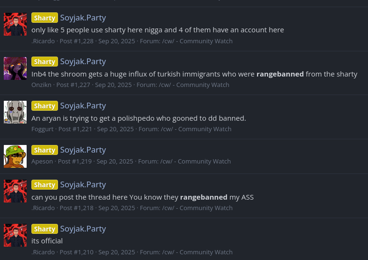Image resolution: width=368 pixels, height=260 pixels.
Task: Open Soyjak.Party title link on post #1,228
Action: [x=83, y=18]
